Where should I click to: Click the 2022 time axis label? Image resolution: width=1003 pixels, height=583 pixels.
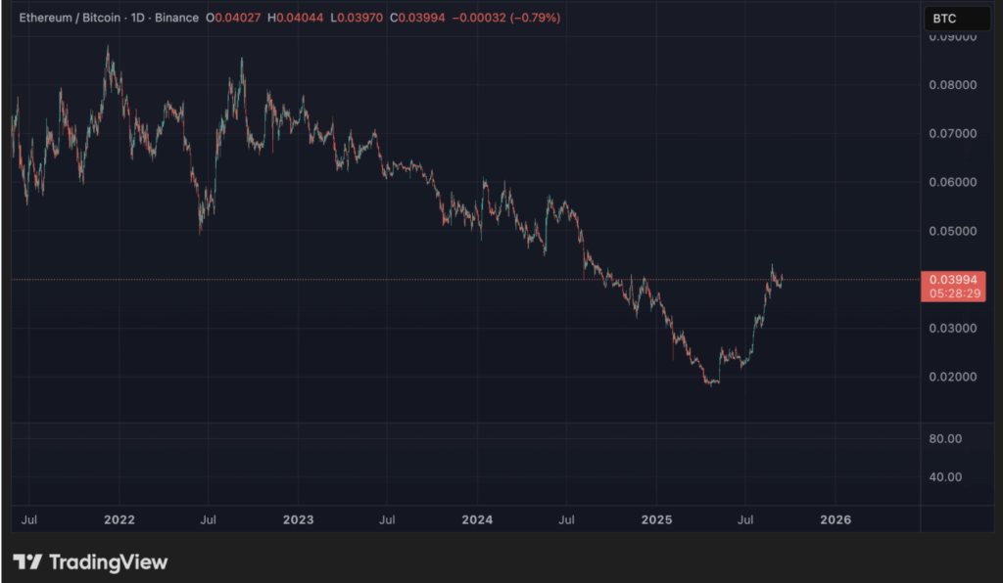pyautogui.click(x=119, y=519)
